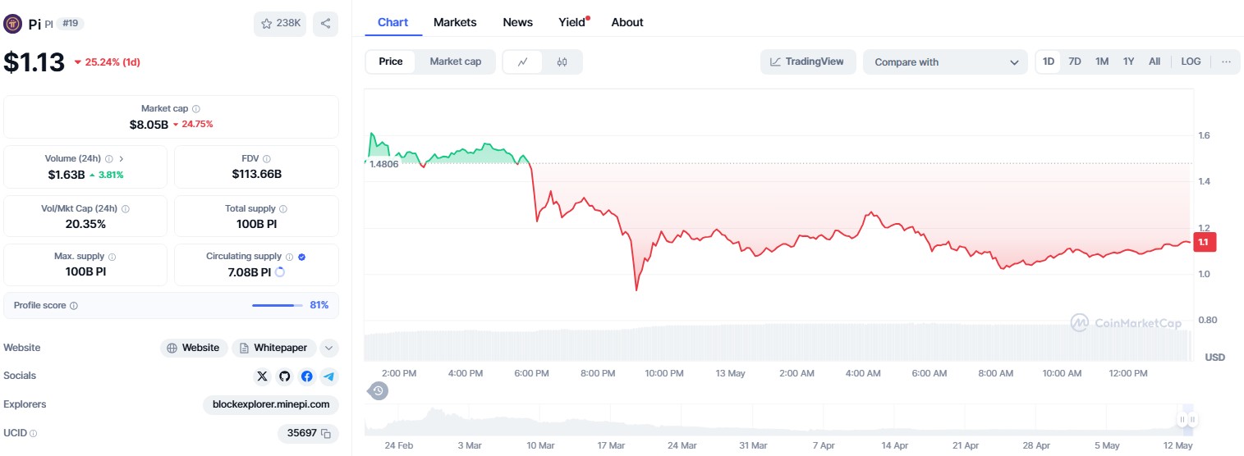This screenshot has width=1244, height=456.
Task: Open blockexplorer.minepi.com explorer link
Action: (x=271, y=404)
